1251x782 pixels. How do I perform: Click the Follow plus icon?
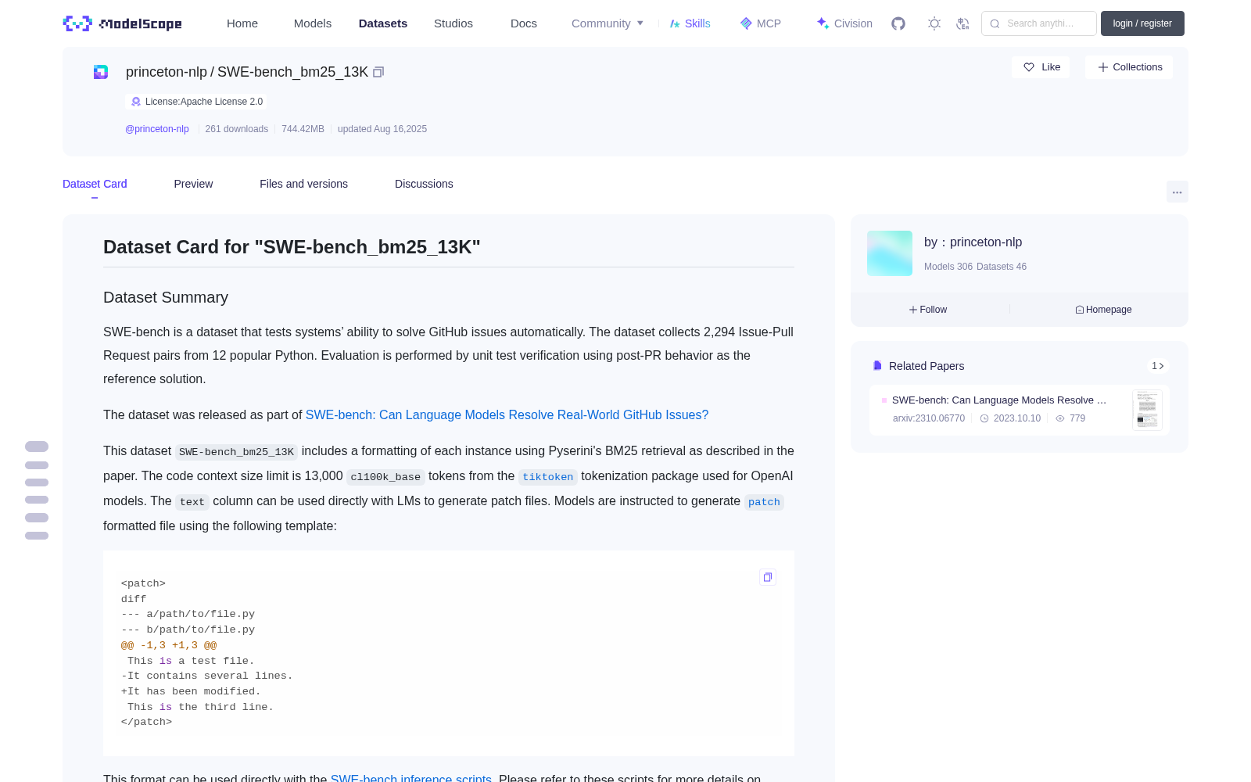(x=913, y=310)
